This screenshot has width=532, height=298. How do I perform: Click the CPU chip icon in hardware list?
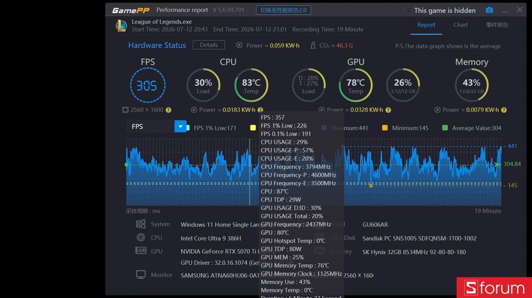141,237
